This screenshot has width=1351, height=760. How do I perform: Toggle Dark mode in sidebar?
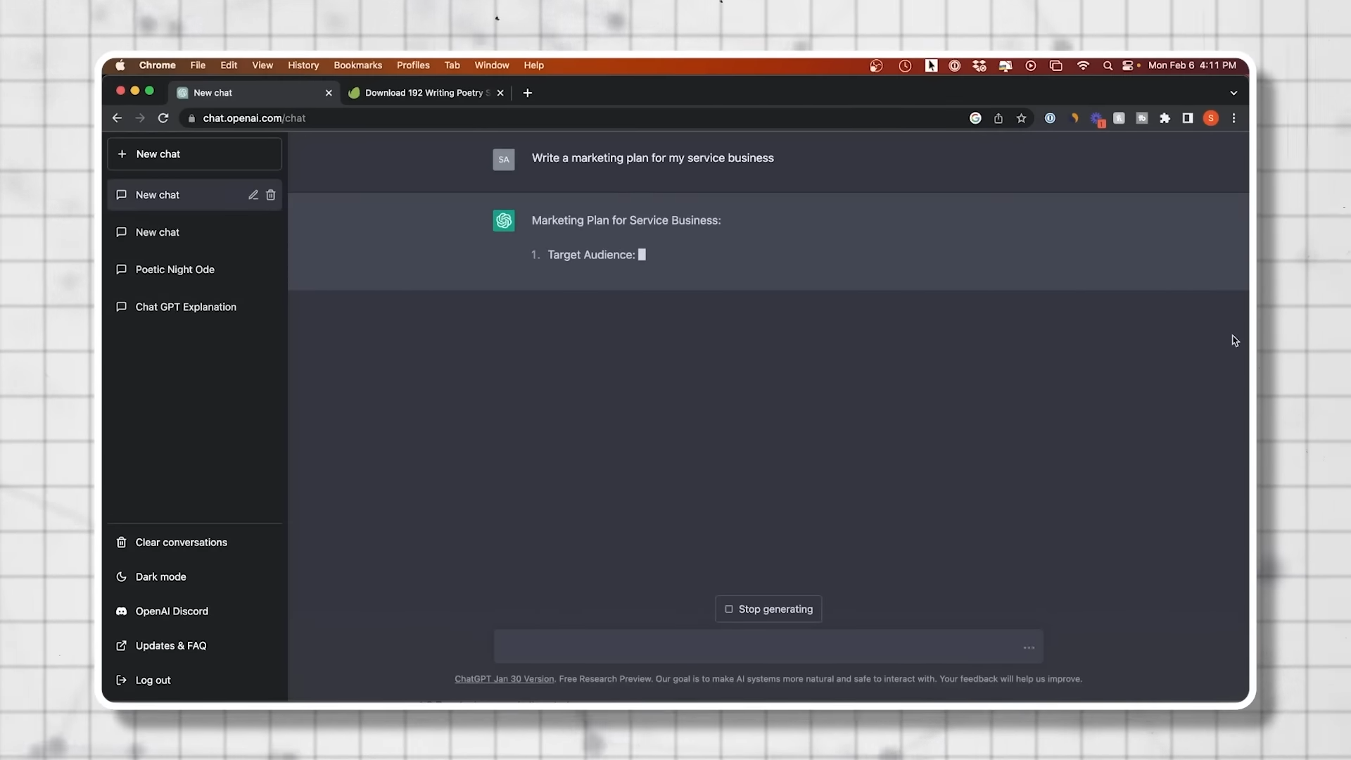(x=160, y=577)
